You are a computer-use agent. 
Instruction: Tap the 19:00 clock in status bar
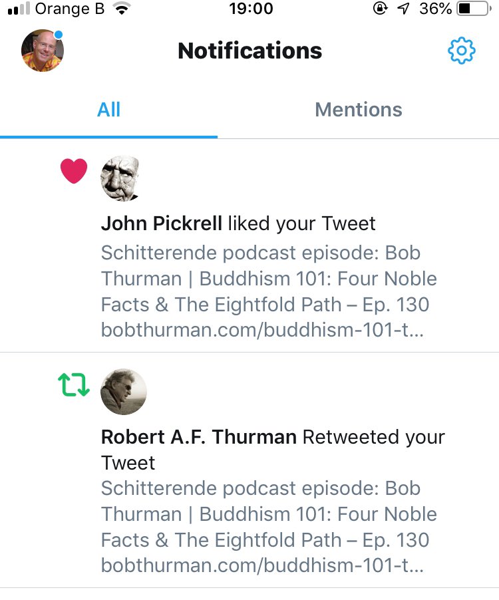pyautogui.click(x=251, y=9)
